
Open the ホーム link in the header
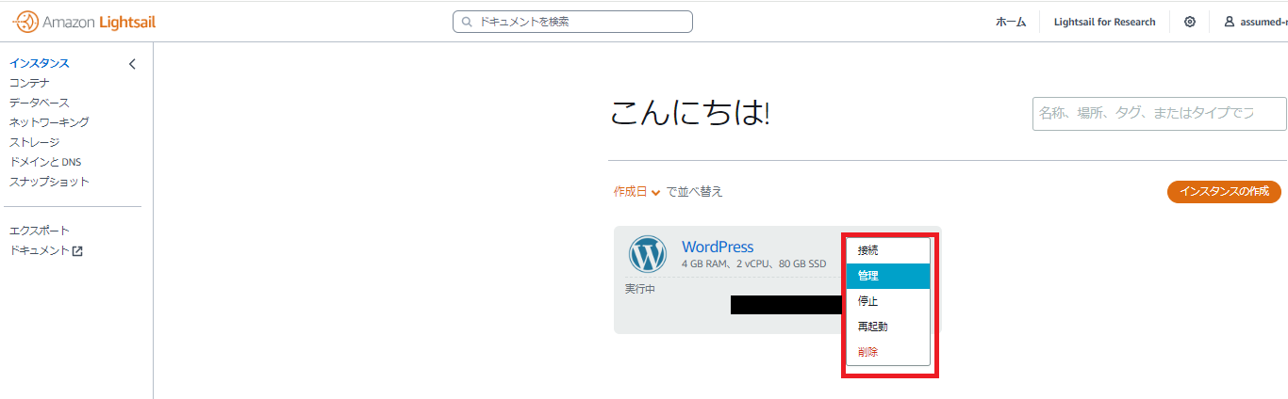(1011, 22)
